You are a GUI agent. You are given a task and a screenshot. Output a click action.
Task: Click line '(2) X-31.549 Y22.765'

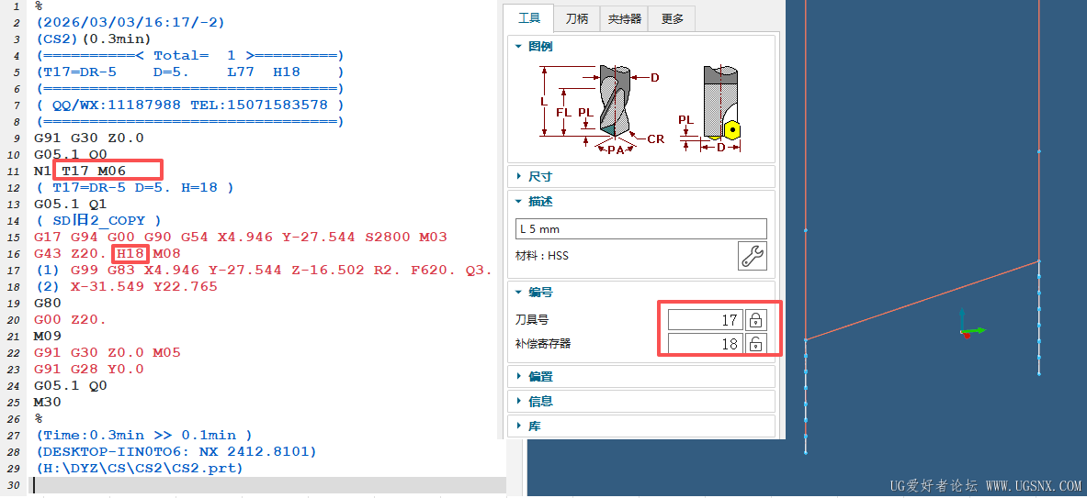(x=126, y=286)
